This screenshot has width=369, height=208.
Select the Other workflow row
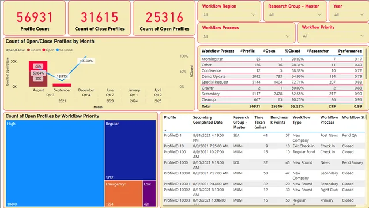click(x=282, y=65)
